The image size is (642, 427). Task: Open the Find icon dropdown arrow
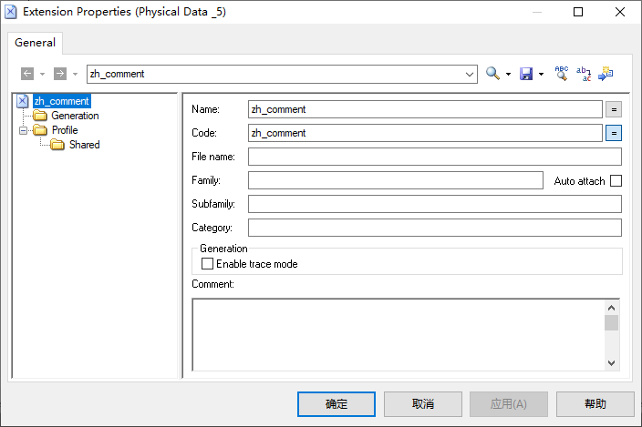point(508,75)
